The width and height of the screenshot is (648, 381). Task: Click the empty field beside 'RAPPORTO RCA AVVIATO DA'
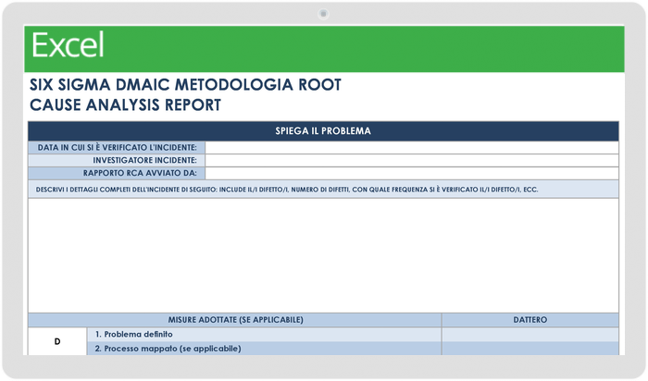point(412,173)
